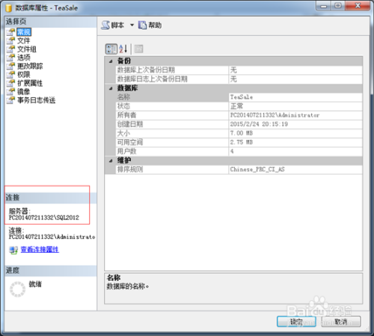Click the connection properties icon beside the link
The image size is (374, 336).
pyautogui.click(x=13, y=250)
